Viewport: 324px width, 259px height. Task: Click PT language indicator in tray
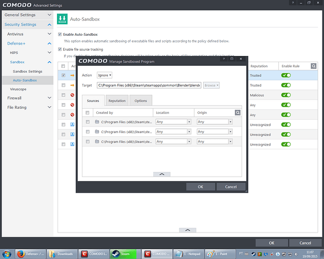(241, 253)
